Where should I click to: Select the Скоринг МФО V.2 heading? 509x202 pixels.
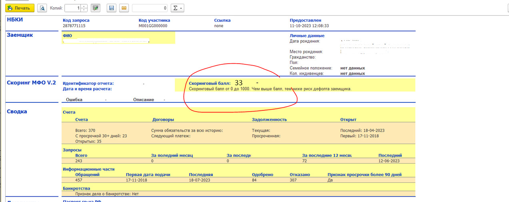pyautogui.click(x=31, y=83)
